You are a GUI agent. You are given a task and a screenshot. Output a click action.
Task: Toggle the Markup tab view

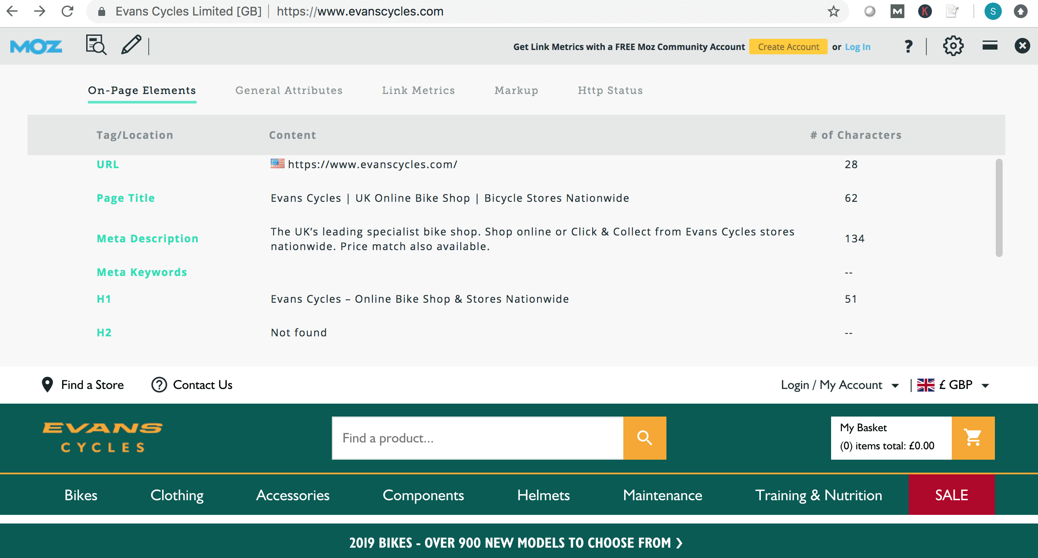coord(516,90)
